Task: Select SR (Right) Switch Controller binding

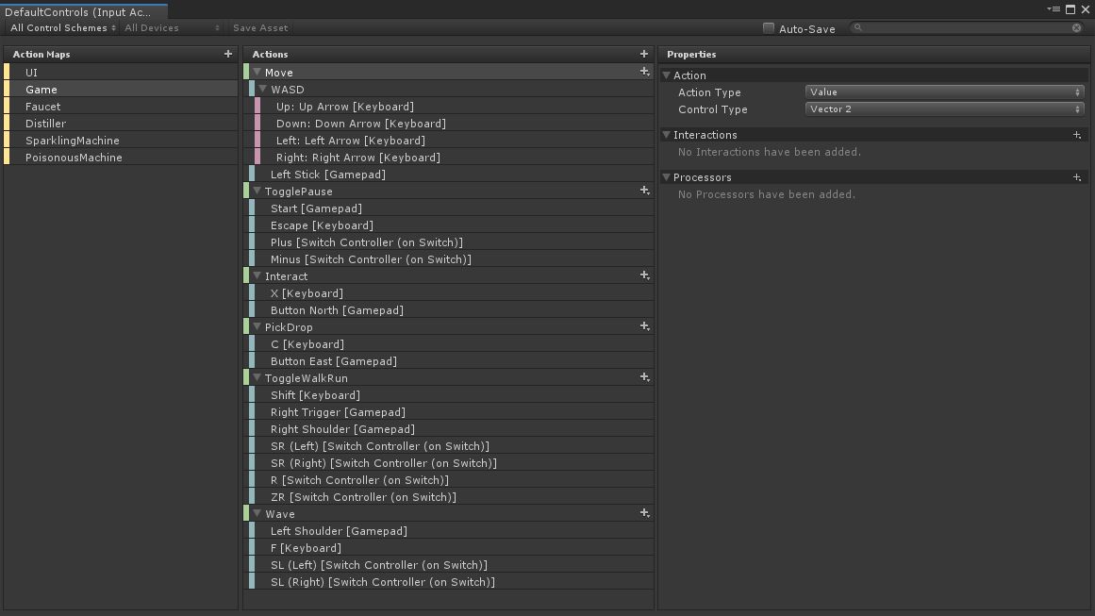Action: tap(451, 463)
